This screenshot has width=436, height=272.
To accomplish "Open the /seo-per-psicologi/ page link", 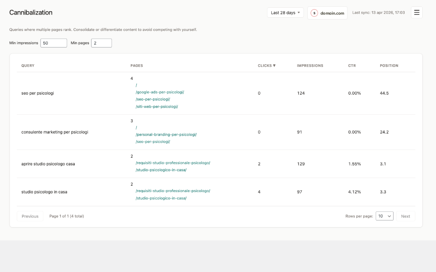I will pos(153,99).
